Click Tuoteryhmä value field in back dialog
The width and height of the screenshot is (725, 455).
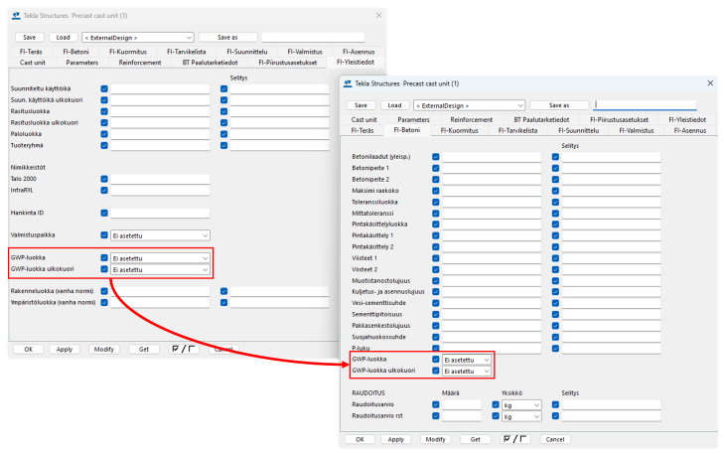coord(160,145)
